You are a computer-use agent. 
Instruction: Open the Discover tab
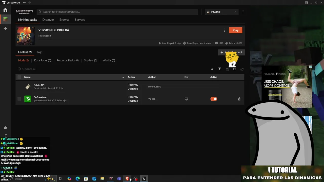pyautogui.click(x=48, y=20)
